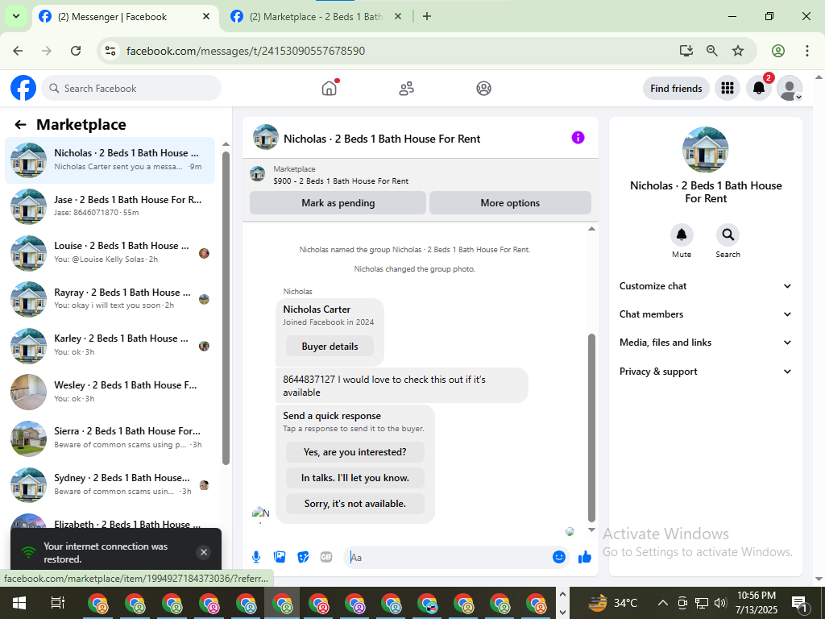825x619 pixels.
Task: Send quick response Yes, are you interested?
Action: click(355, 452)
